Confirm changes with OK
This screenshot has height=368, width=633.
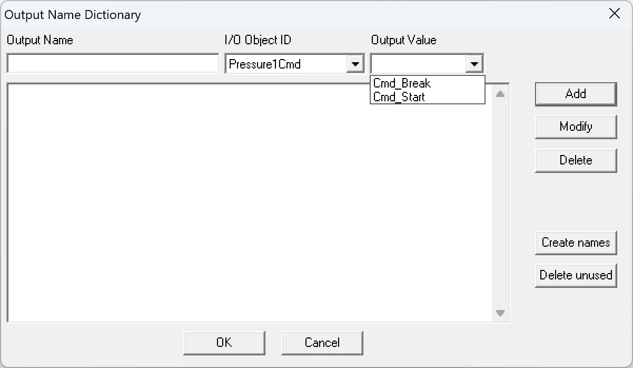[224, 343]
